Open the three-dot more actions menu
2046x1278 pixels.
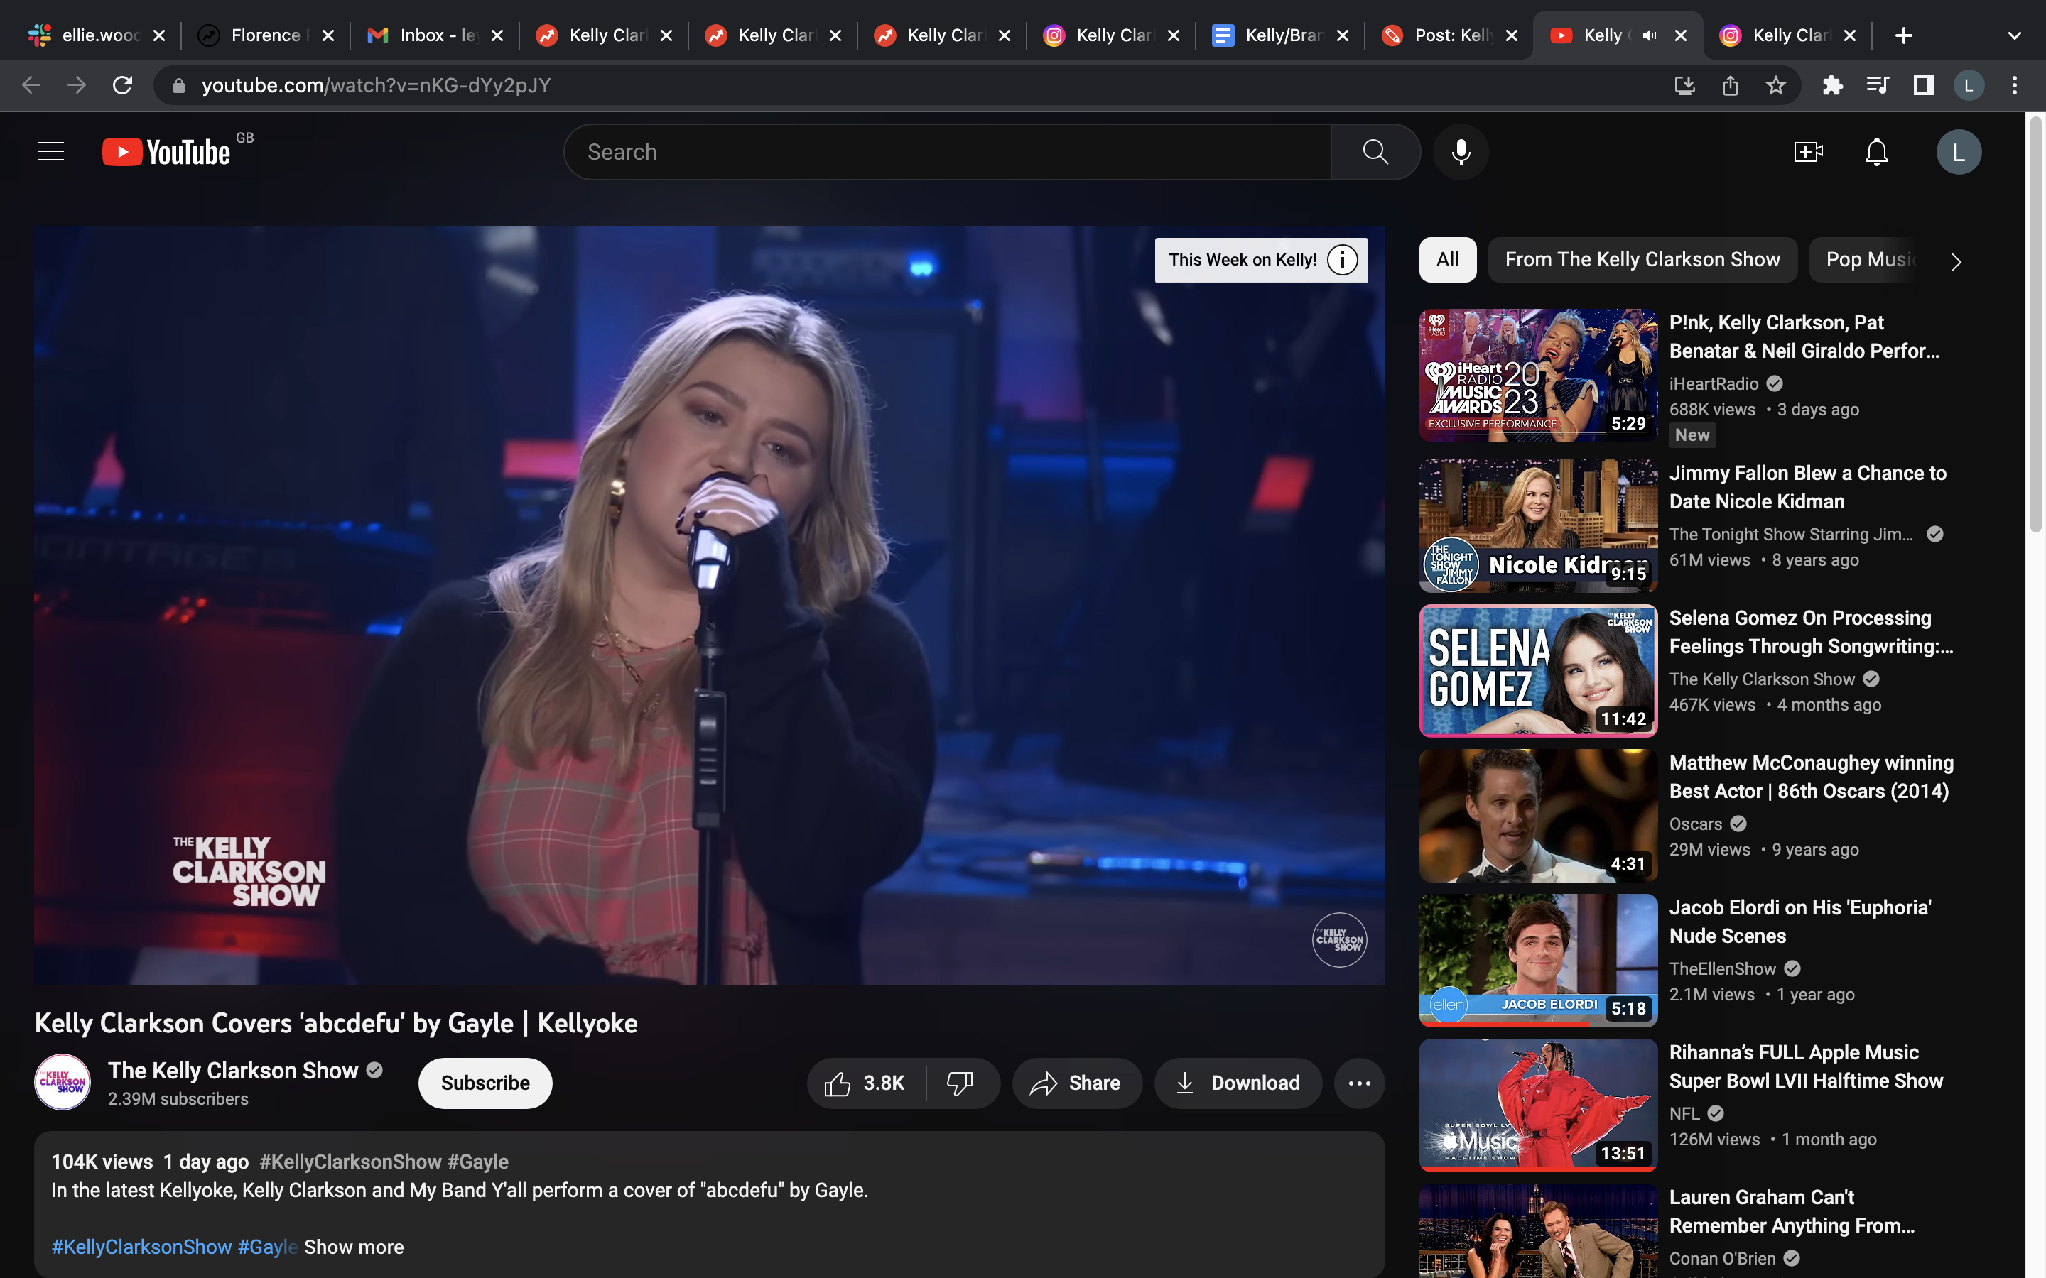pyautogui.click(x=1358, y=1083)
